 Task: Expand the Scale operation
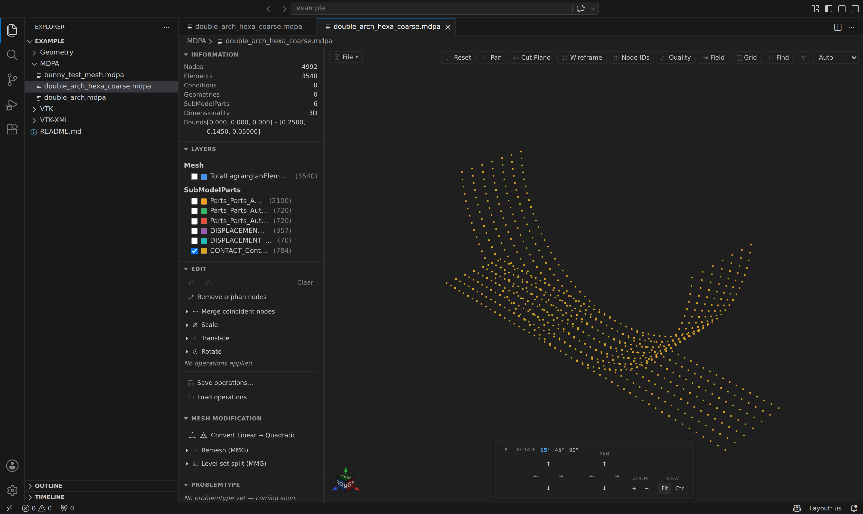[187, 325]
